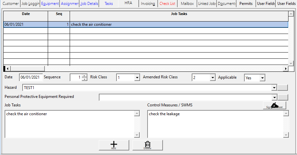Click the blank button beside PPE dropdown
This screenshot has width=297, height=155.
point(283,97)
